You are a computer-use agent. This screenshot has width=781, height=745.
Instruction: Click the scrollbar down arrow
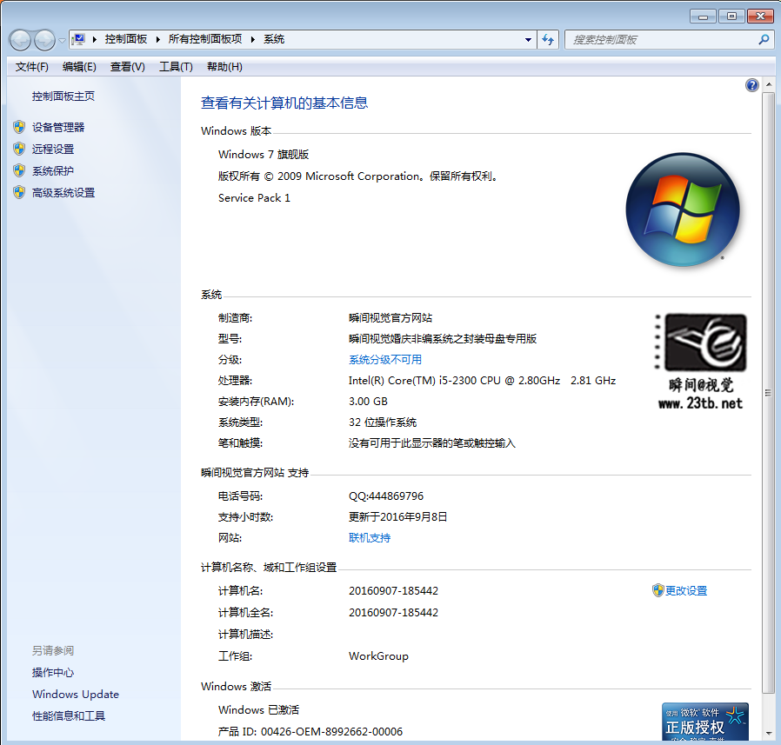(x=769, y=734)
